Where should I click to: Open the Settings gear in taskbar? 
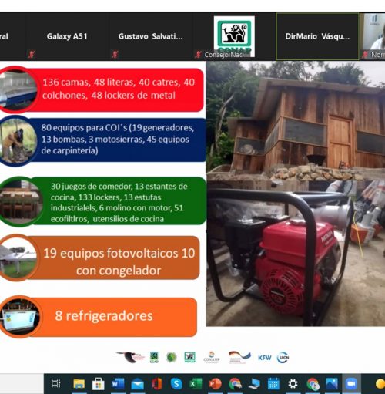pyautogui.click(x=293, y=384)
